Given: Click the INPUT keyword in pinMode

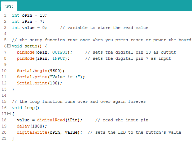Looking at the screenshot, I should (x=59, y=58).
